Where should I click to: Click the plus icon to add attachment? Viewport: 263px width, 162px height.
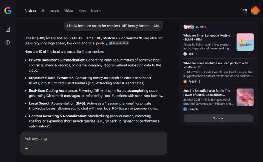[26, 148]
